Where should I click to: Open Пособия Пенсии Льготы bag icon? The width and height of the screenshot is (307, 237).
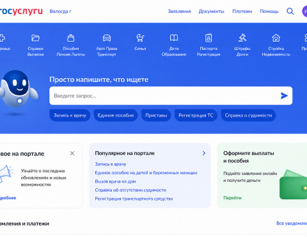tap(71, 38)
